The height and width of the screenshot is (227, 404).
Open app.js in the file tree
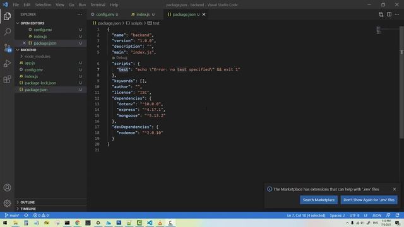point(50,63)
